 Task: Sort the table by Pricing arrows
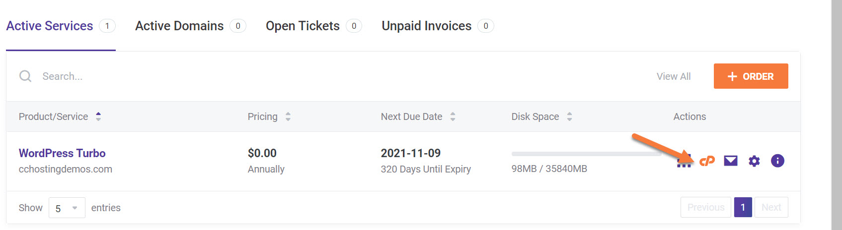click(288, 116)
